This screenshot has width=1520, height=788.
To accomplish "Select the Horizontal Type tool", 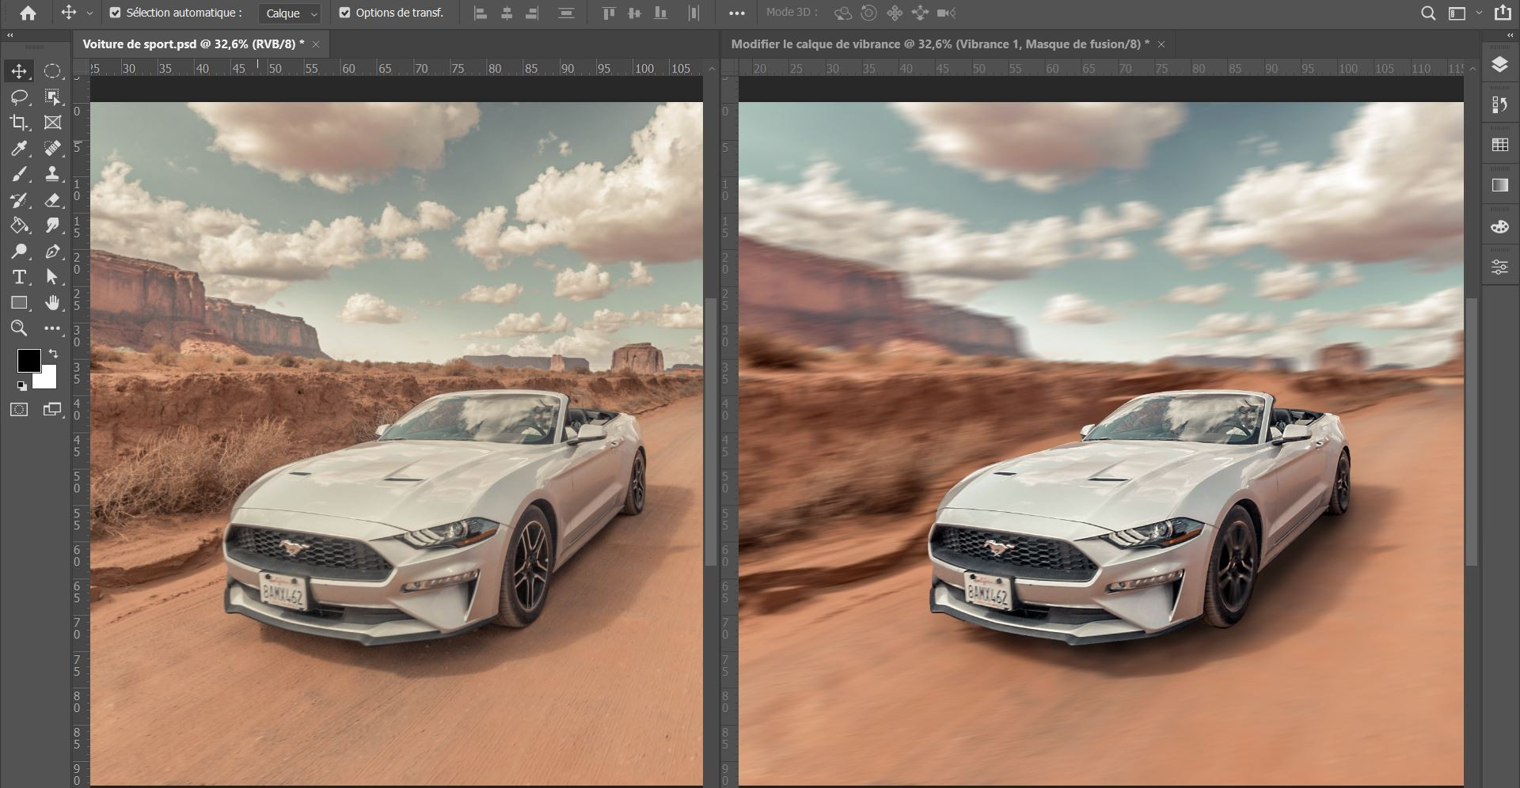I will [x=19, y=277].
